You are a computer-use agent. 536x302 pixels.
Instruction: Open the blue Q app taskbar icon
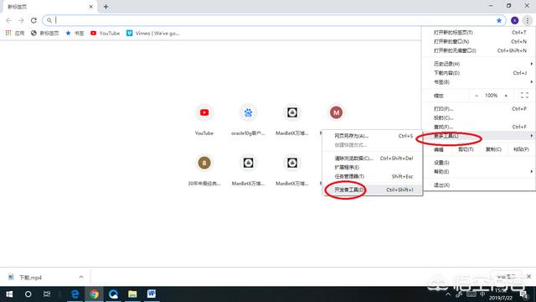pyautogui.click(x=113, y=294)
